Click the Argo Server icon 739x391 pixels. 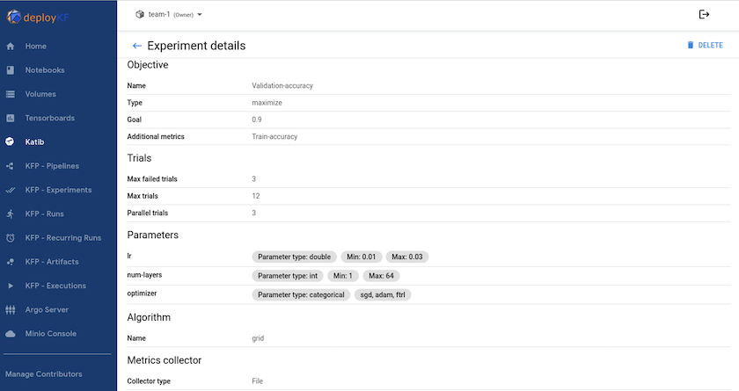point(11,310)
